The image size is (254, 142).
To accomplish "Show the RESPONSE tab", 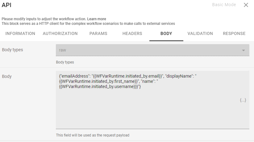I will (x=234, y=33).
